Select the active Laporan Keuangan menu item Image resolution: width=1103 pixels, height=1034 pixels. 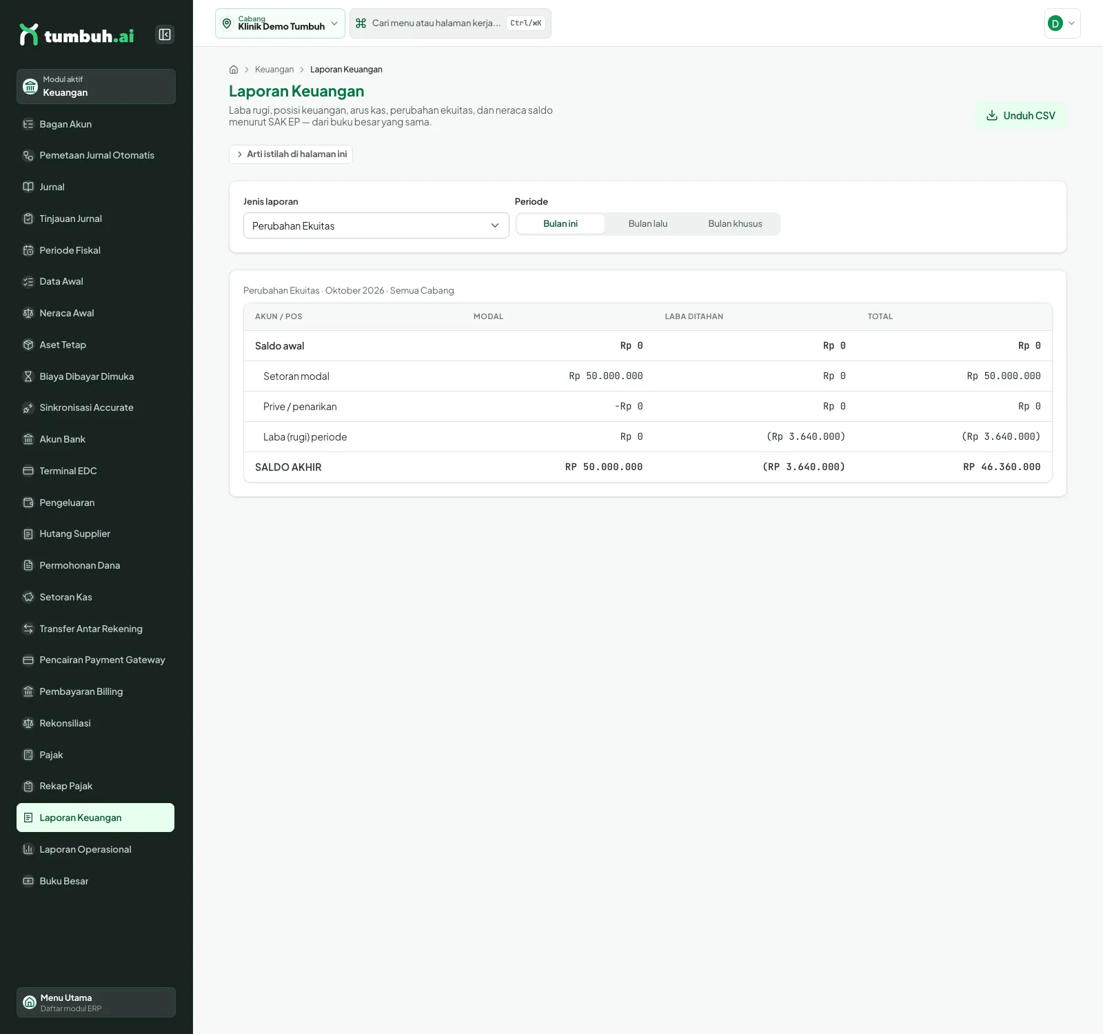pyautogui.click(x=96, y=818)
